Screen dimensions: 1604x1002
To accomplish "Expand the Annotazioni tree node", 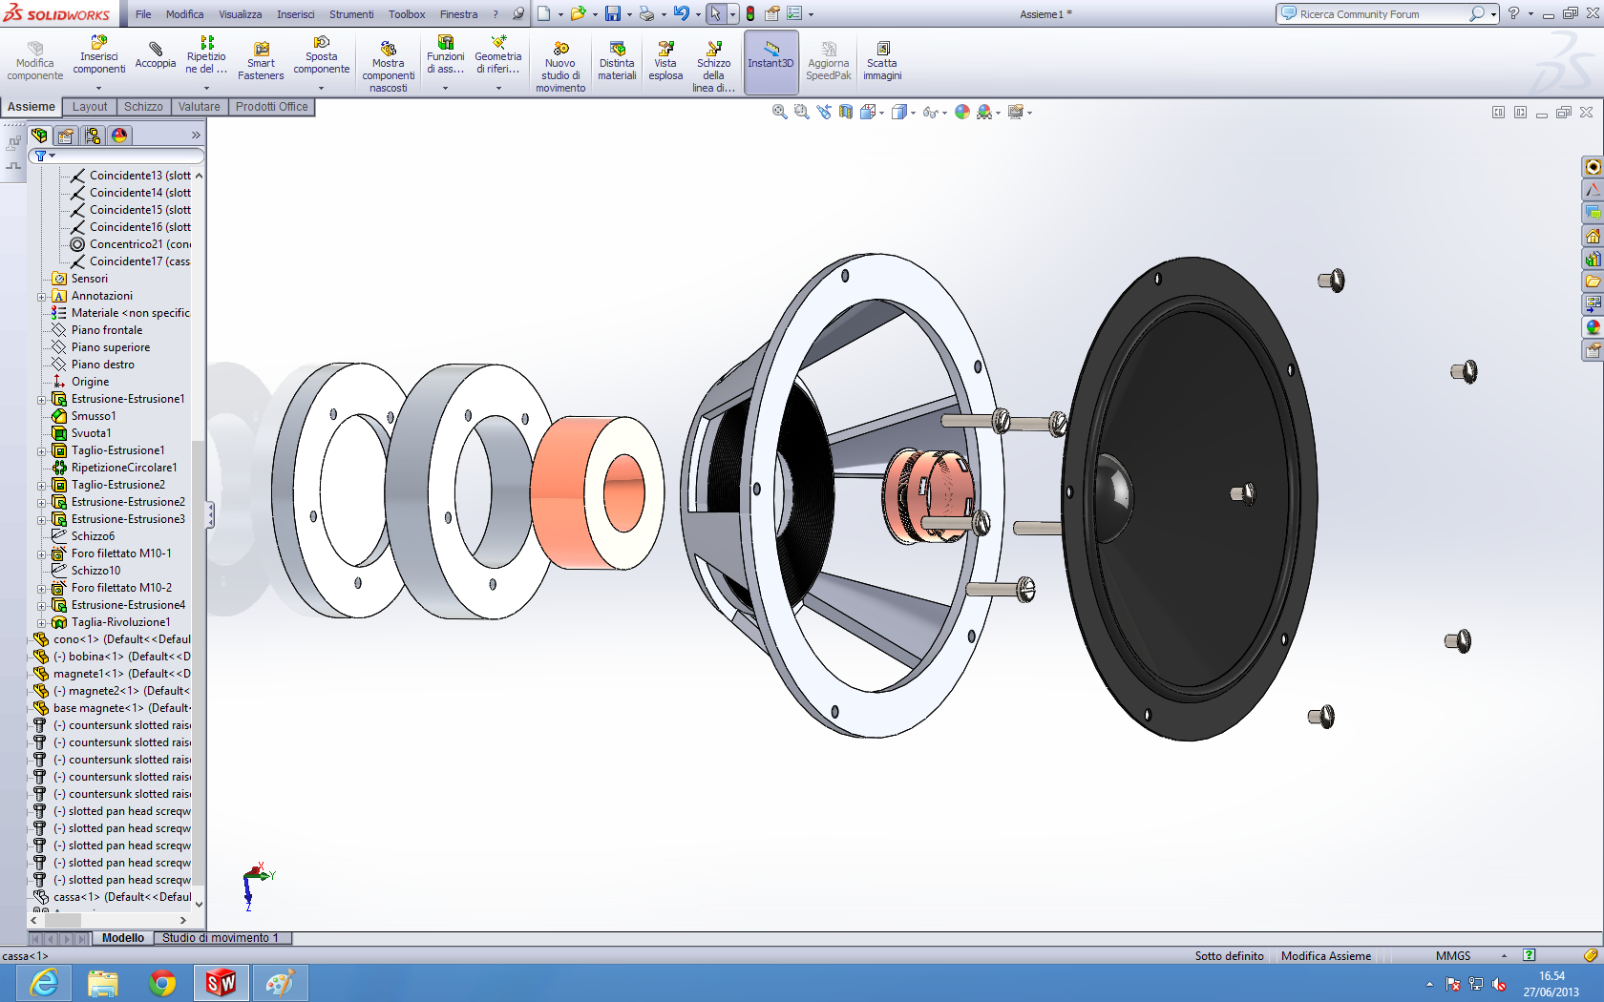I will tap(42, 297).
